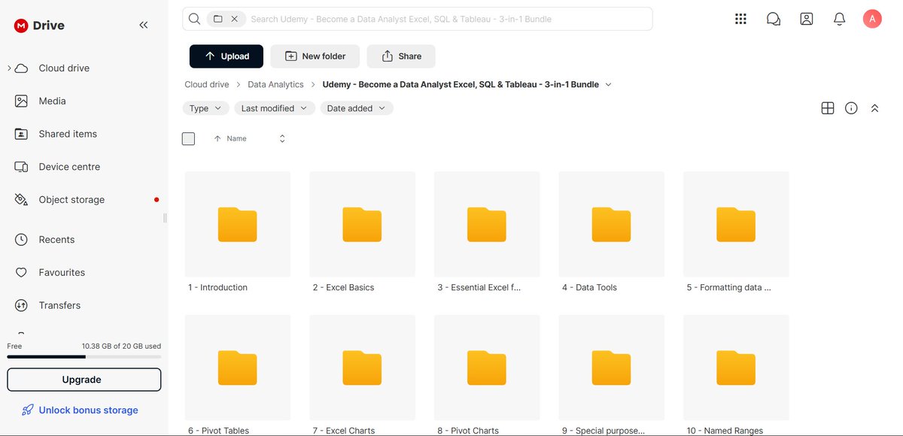Collapse the sidebar with double-chevron icon
This screenshot has width=903, height=436.
(x=144, y=26)
